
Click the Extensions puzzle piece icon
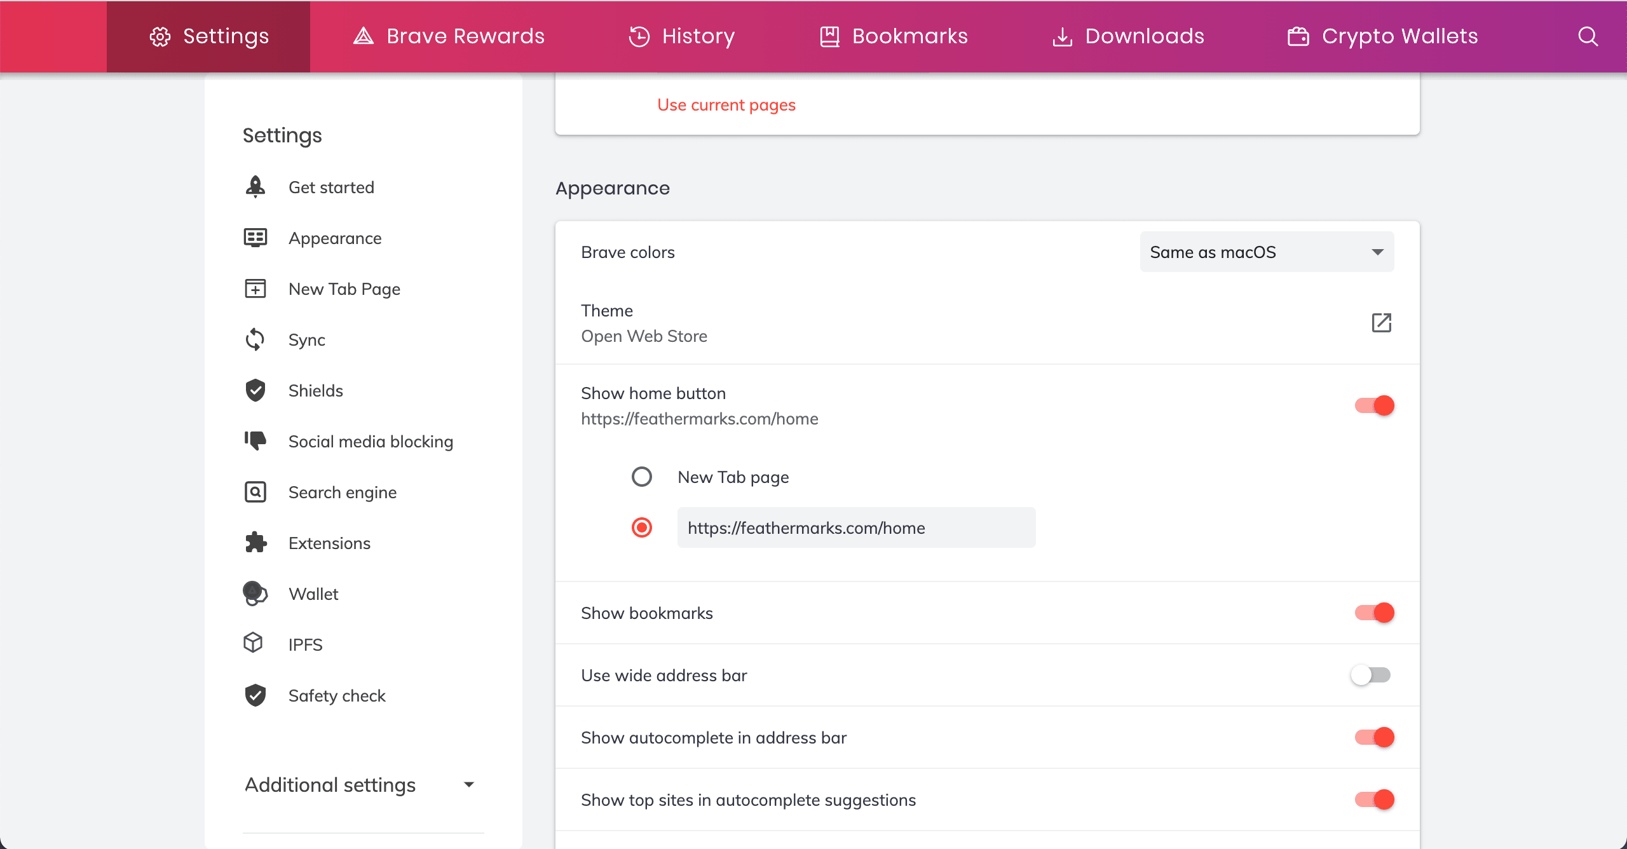pos(255,543)
